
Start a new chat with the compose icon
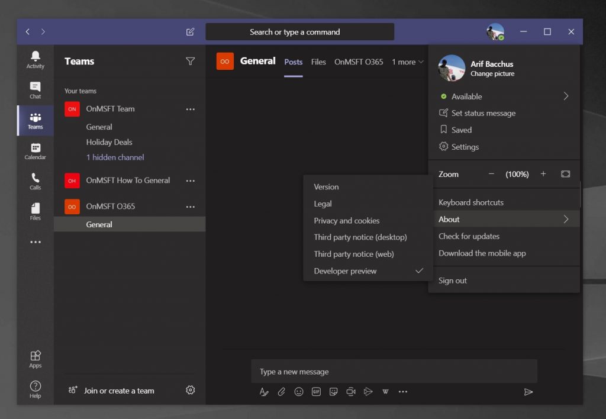coord(190,32)
